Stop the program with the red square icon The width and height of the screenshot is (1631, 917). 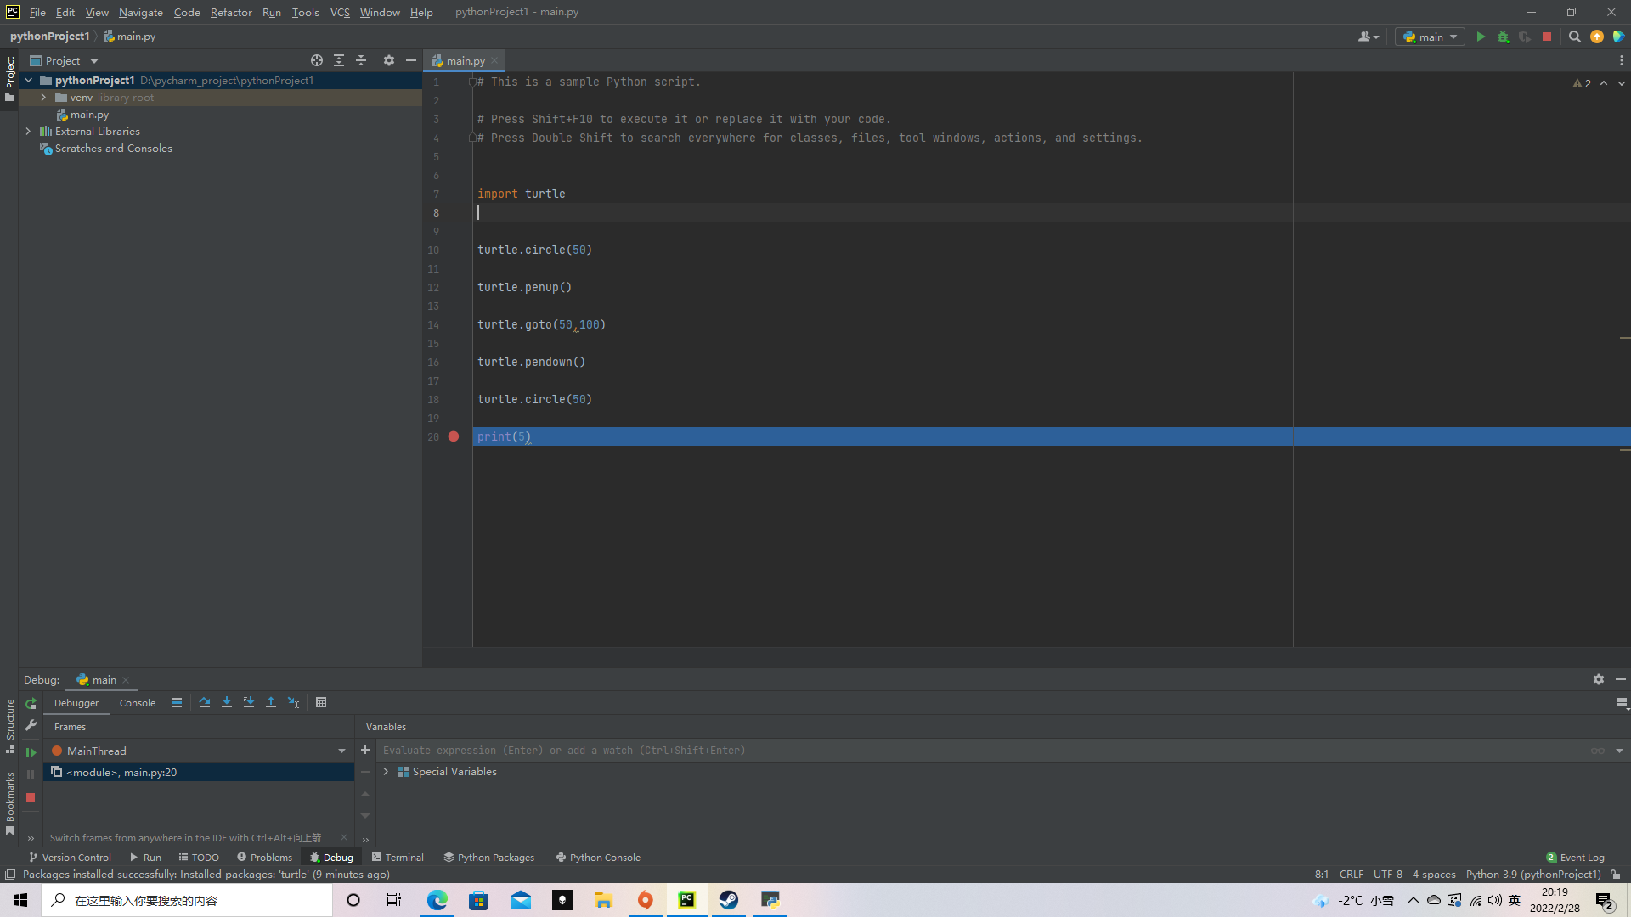coord(1548,37)
